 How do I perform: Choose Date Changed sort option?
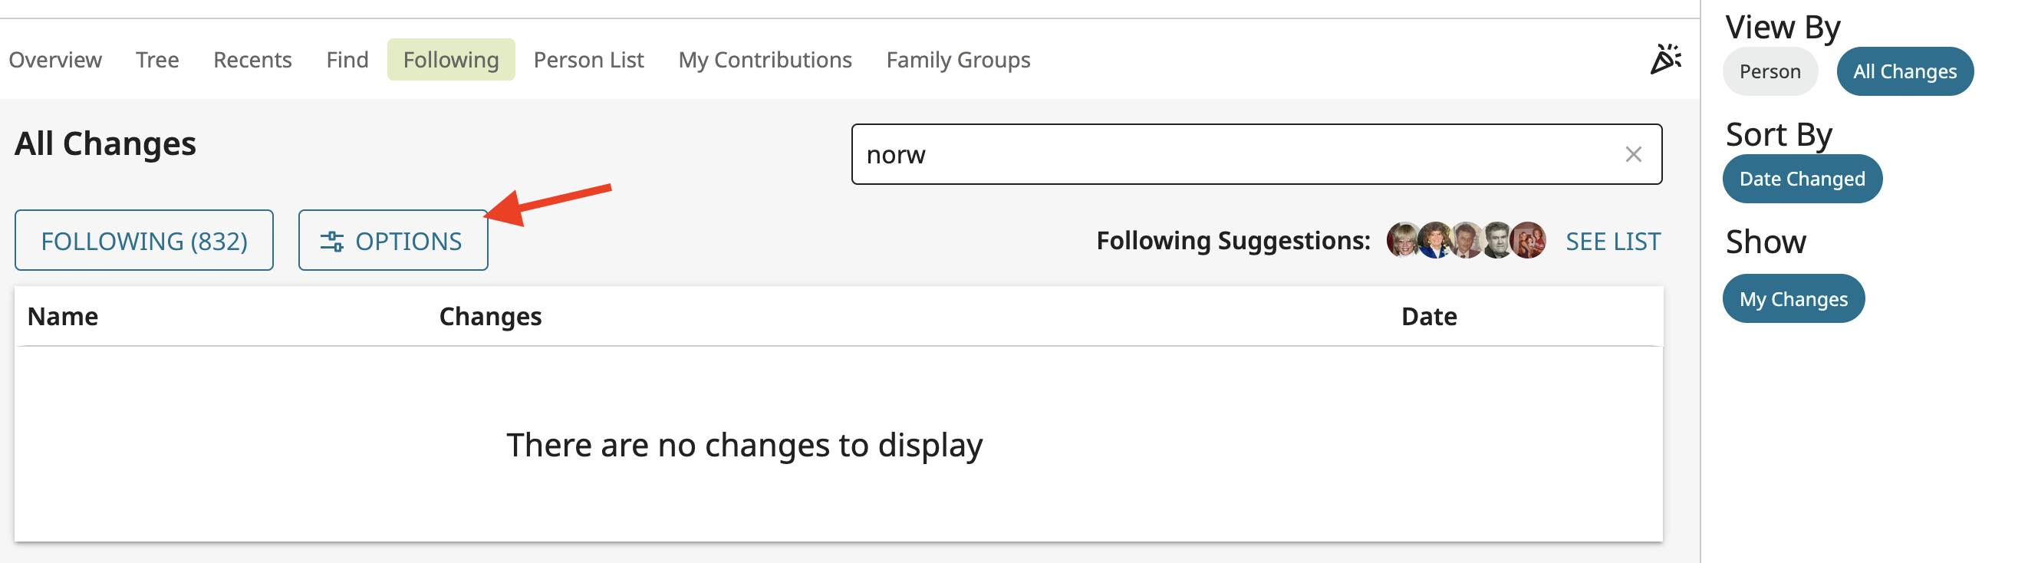(1801, 179)
